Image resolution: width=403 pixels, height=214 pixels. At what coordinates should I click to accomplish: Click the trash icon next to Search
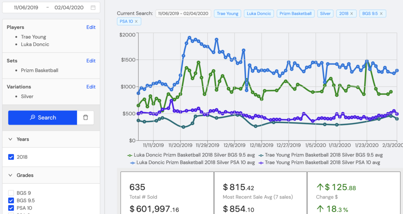(85, 117)
